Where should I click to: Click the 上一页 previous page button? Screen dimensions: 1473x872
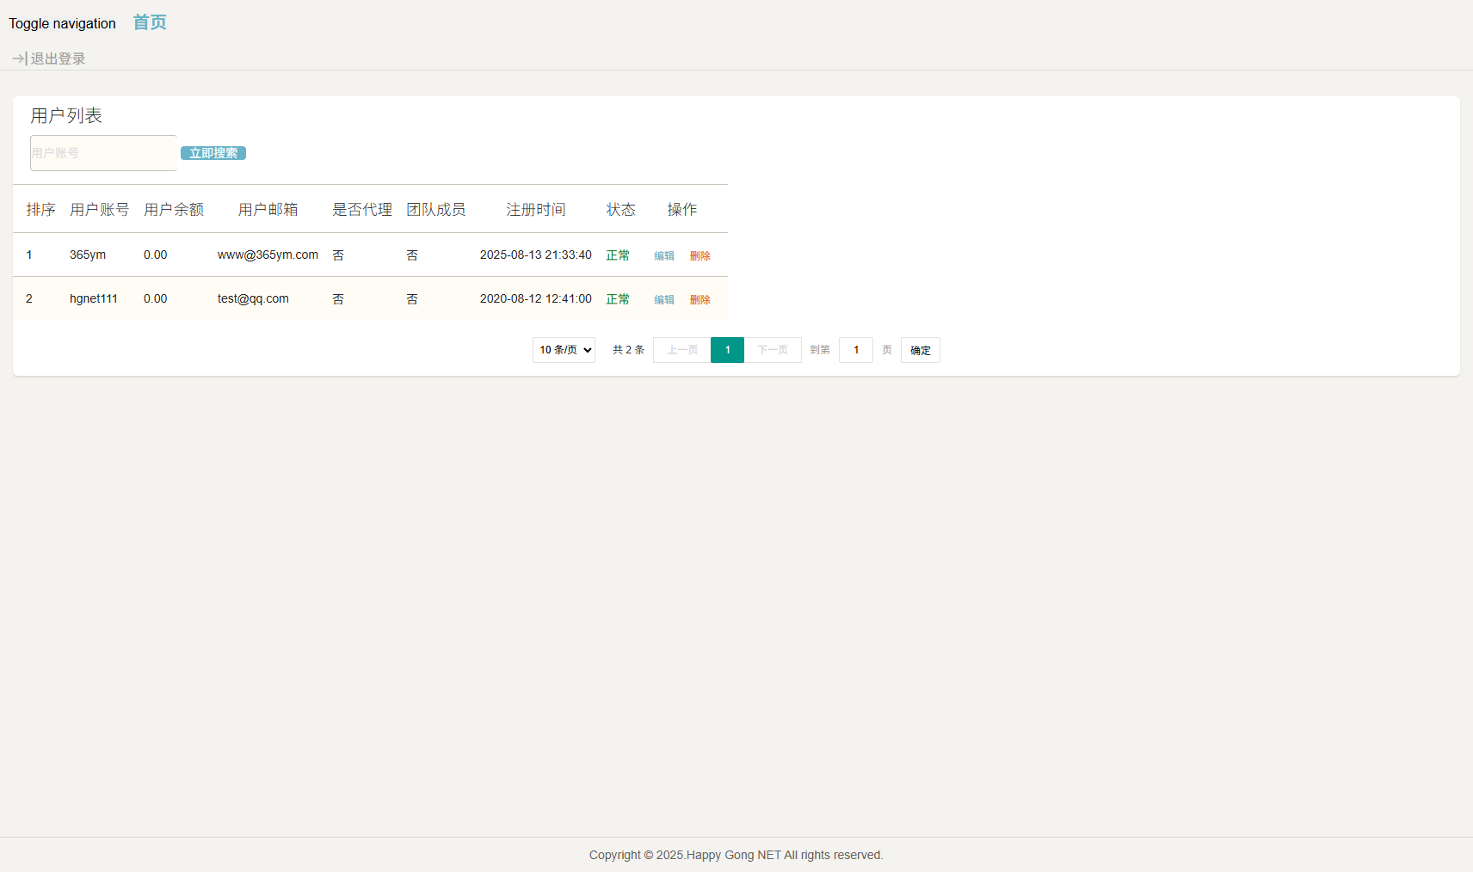point(681,350)
